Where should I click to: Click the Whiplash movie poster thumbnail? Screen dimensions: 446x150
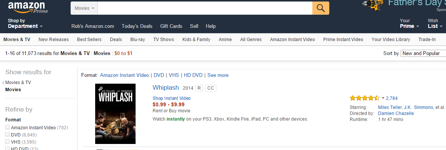tap(115, 114)
